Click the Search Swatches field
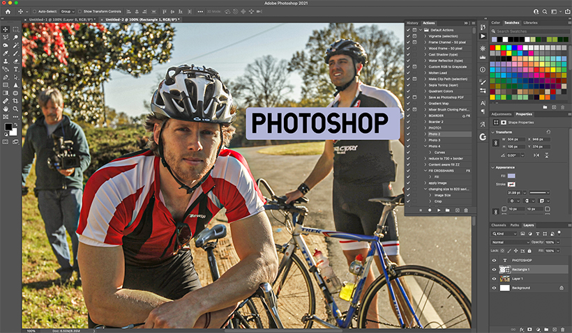Screen dimensions: 572x333 tap(530, 31)
